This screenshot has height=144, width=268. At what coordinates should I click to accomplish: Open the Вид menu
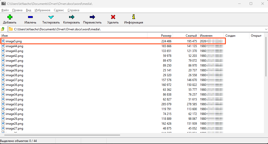[x=29, y=10]
